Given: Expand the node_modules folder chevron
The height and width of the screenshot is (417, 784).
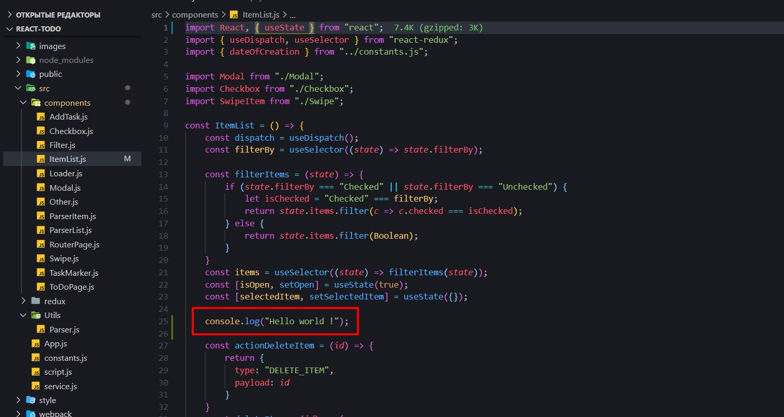Looking at the screenshot, I should coord(19,60).
